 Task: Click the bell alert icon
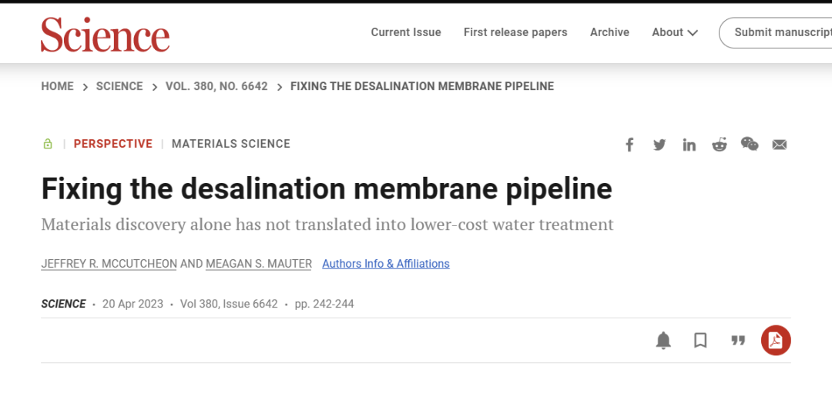point(663,341)
